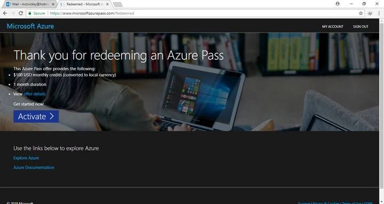The image size is (384, 204).
Task: Click the browser forward arrow
Action: 13,13
